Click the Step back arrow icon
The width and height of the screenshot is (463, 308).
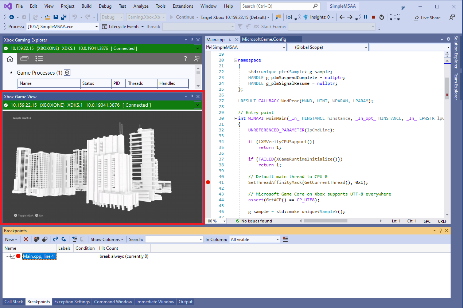(342, 17)
